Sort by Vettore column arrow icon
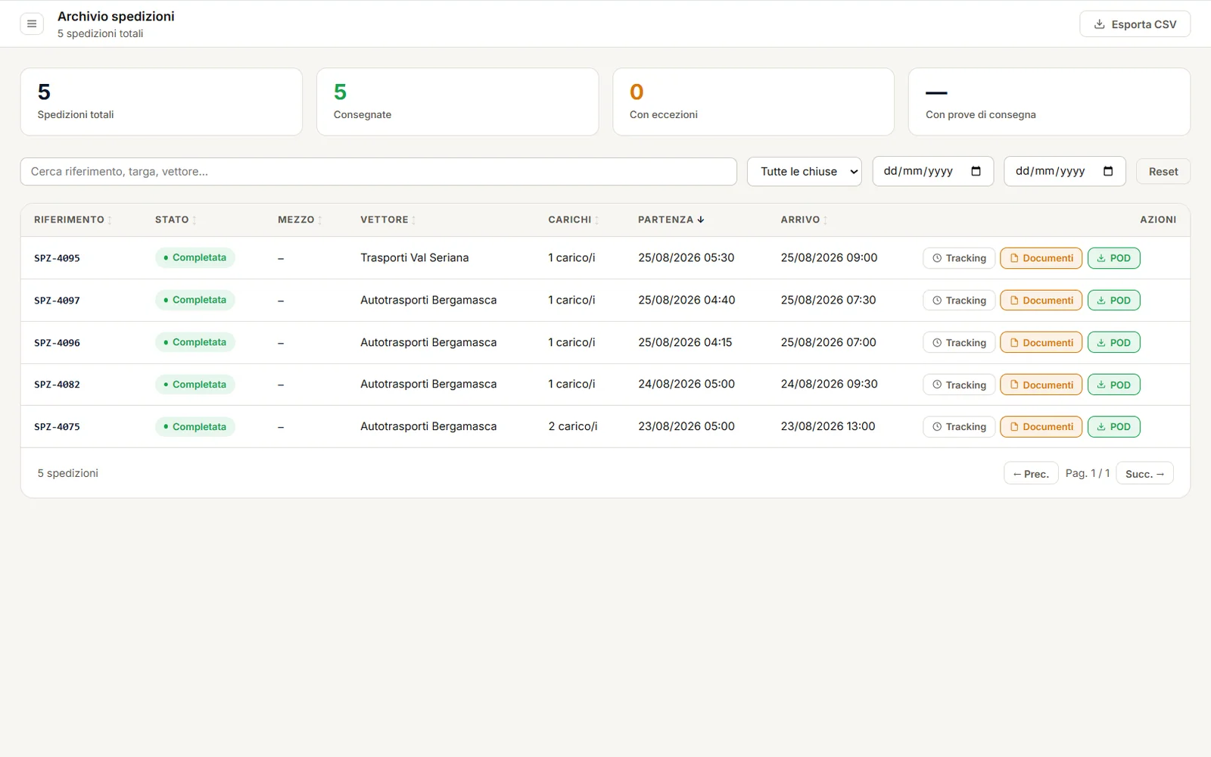Viewport: 1211px width, 757px height. 414,220
